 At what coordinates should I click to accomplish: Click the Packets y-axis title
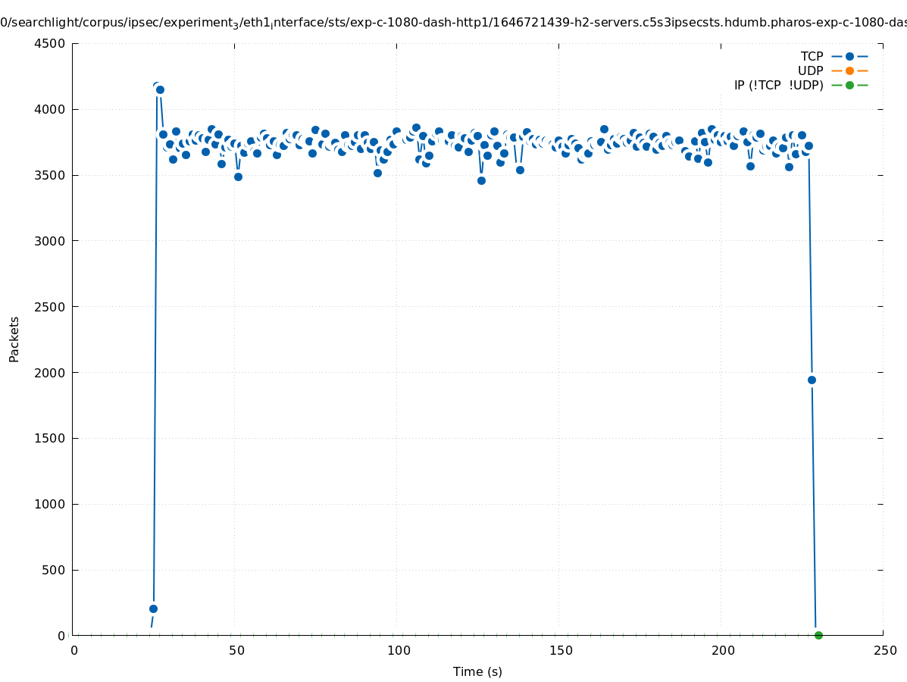click(x=14, y=339)
